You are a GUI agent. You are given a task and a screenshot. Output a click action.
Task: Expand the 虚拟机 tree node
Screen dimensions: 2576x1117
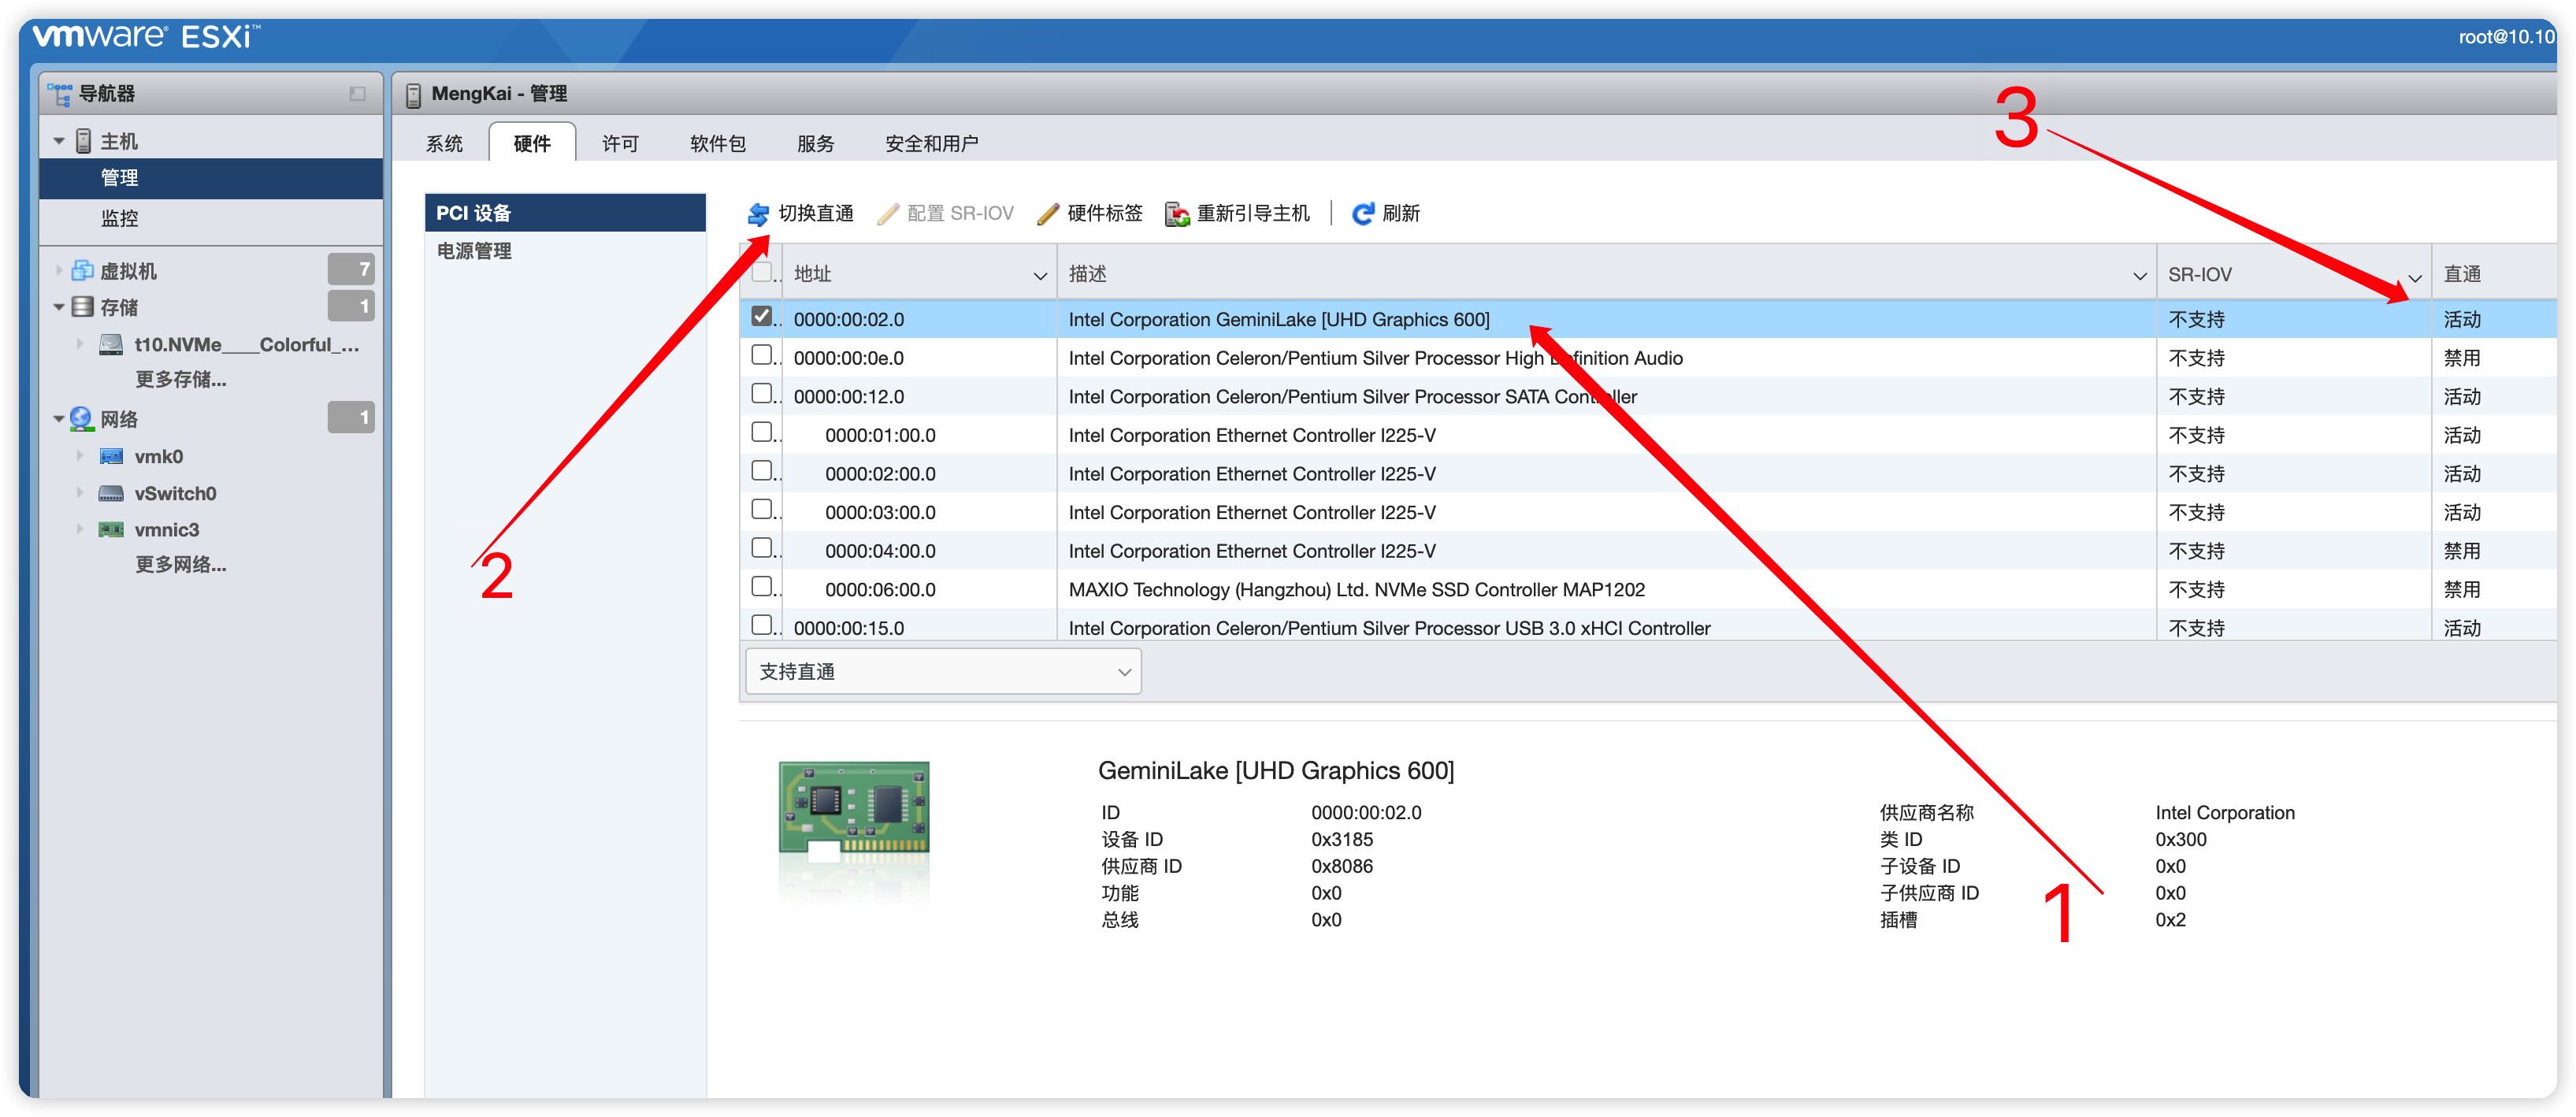[x=59, y=270]
